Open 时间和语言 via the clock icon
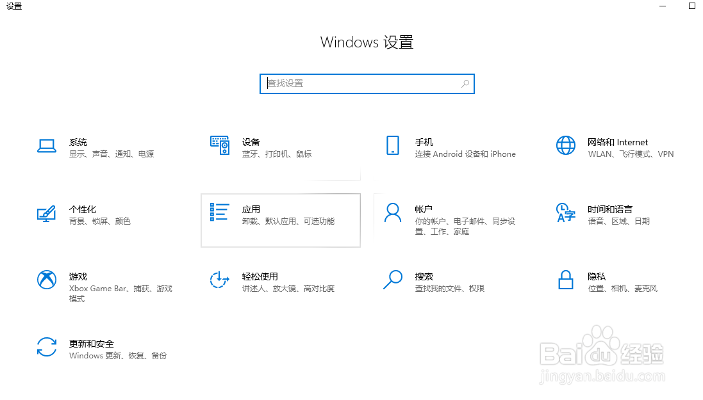Image resolution: width=703 pixels, height=400 pixels. pyautogui.click(x=565, y=213)
